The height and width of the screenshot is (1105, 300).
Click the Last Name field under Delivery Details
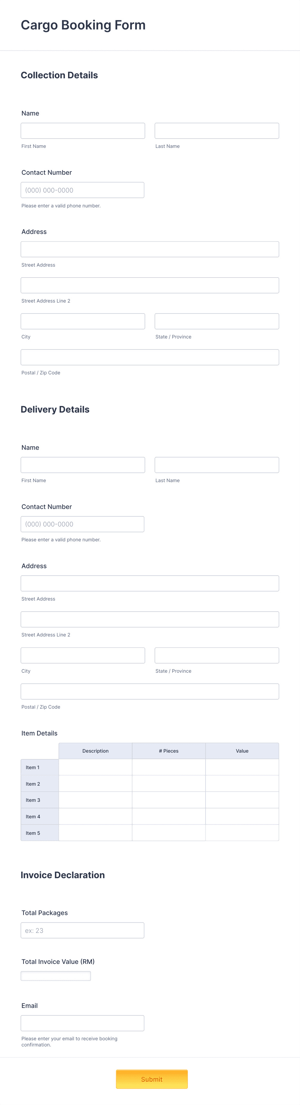(x=217, y=465)
